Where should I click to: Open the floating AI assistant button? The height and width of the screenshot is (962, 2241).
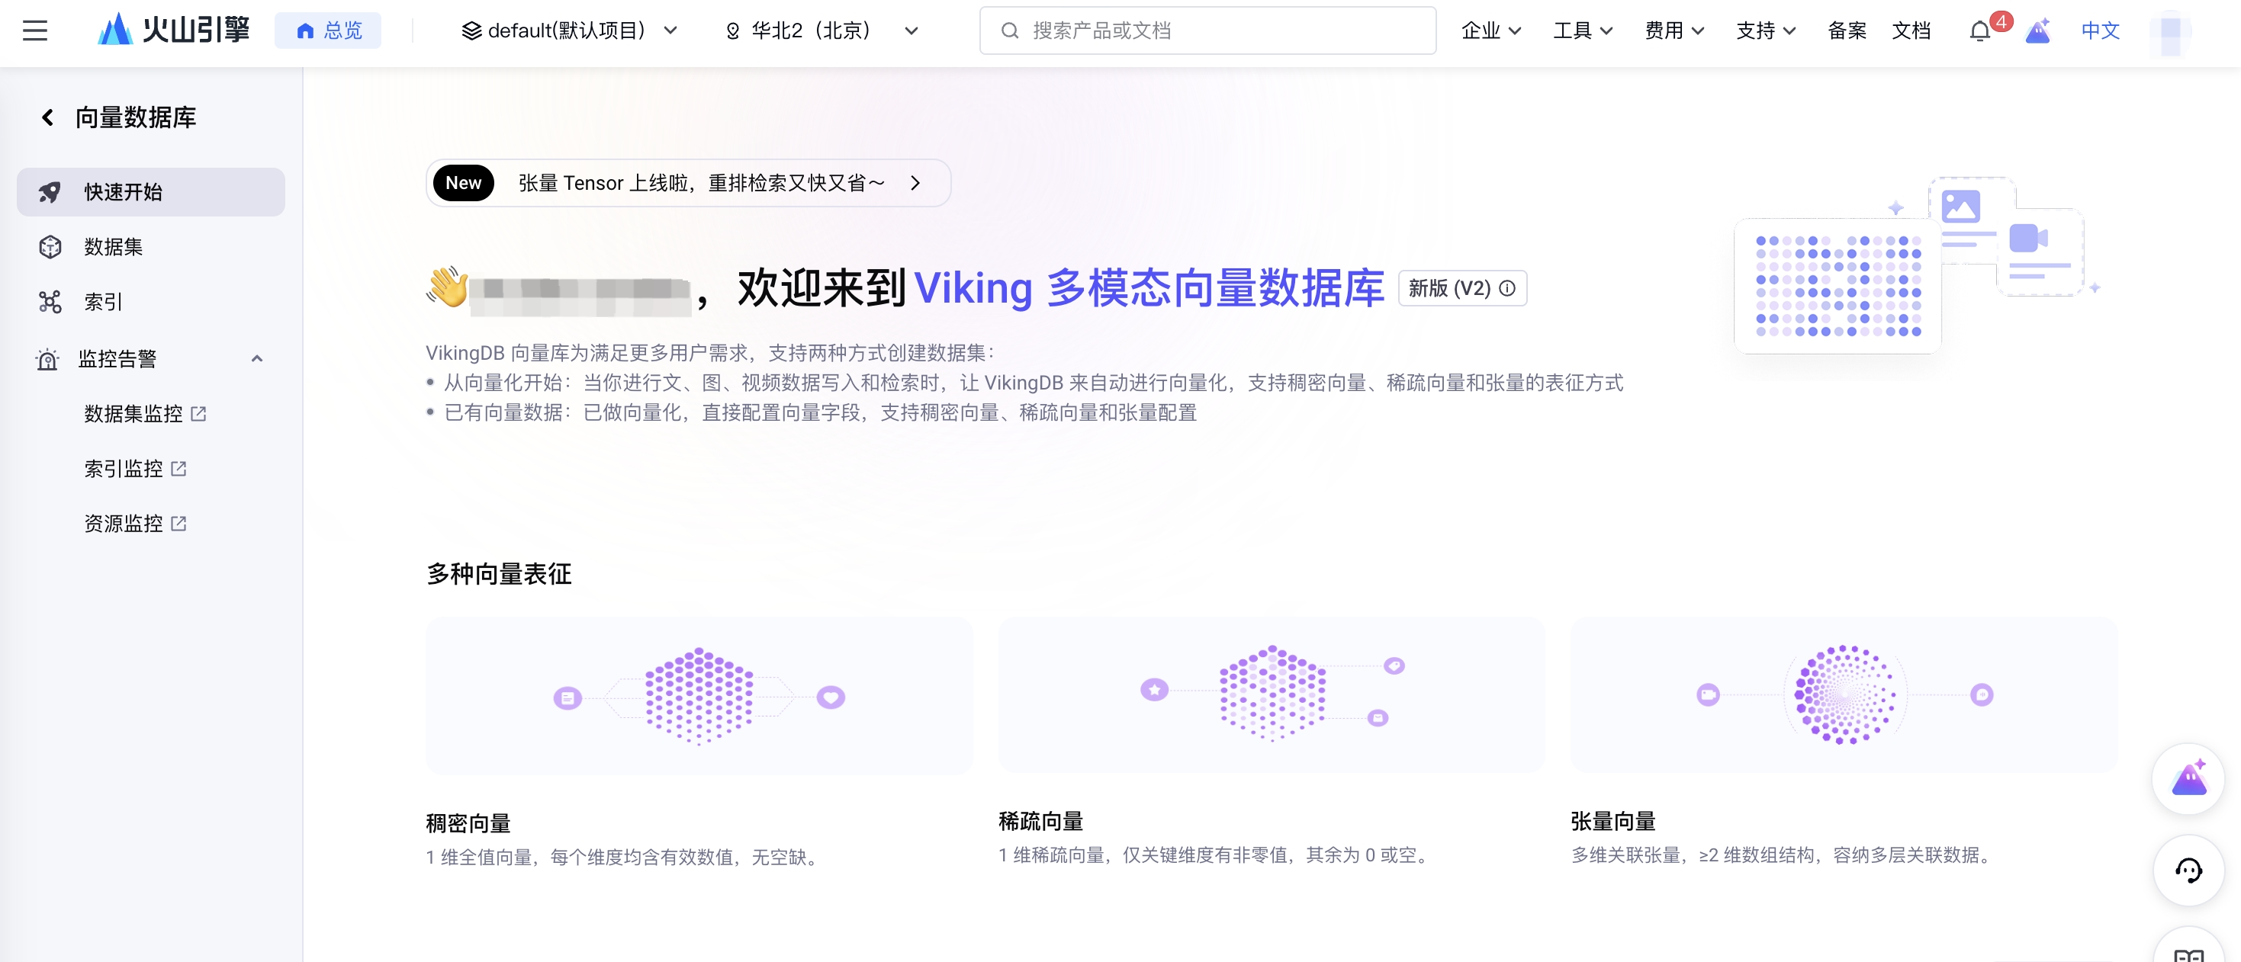[2188, 778]
